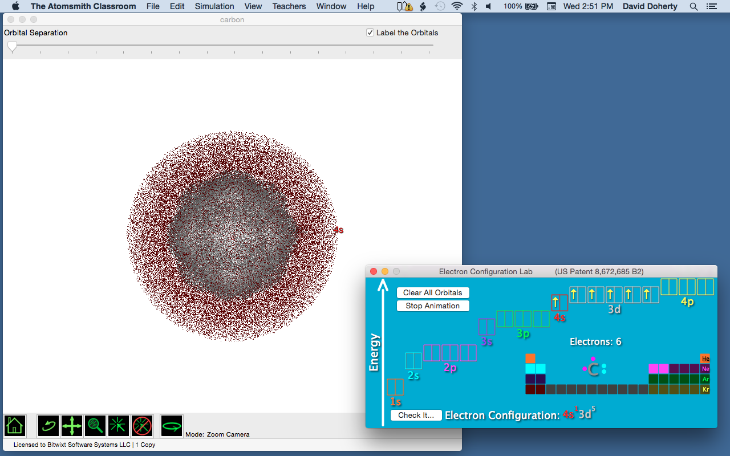The width and height of the screenshot is (730, 456).
Task: Click the Orbital Separation slider handle
Action: click(x=12, y=47)
